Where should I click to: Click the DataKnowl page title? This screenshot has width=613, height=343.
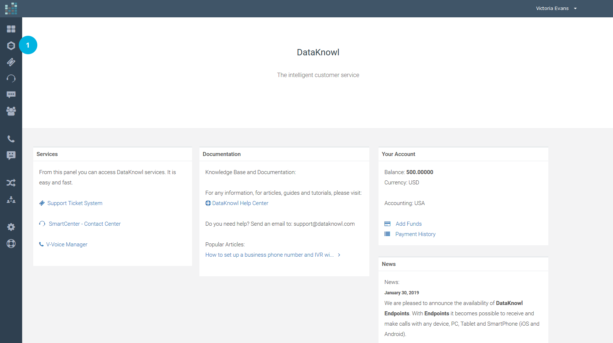(x=318, y=52)
